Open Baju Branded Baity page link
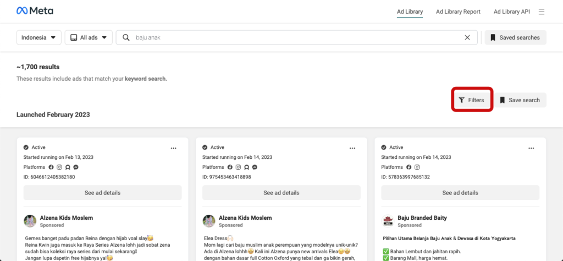 (422, 218)
